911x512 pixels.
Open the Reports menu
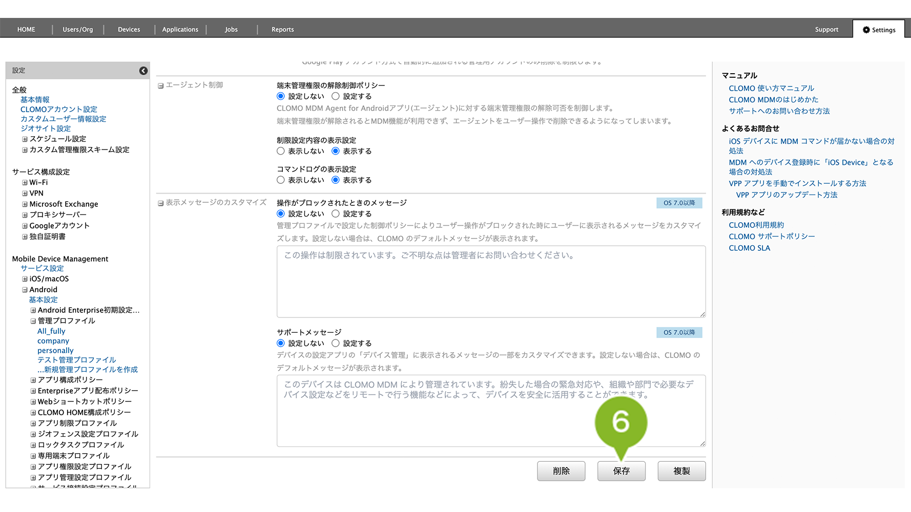(282, 30)
